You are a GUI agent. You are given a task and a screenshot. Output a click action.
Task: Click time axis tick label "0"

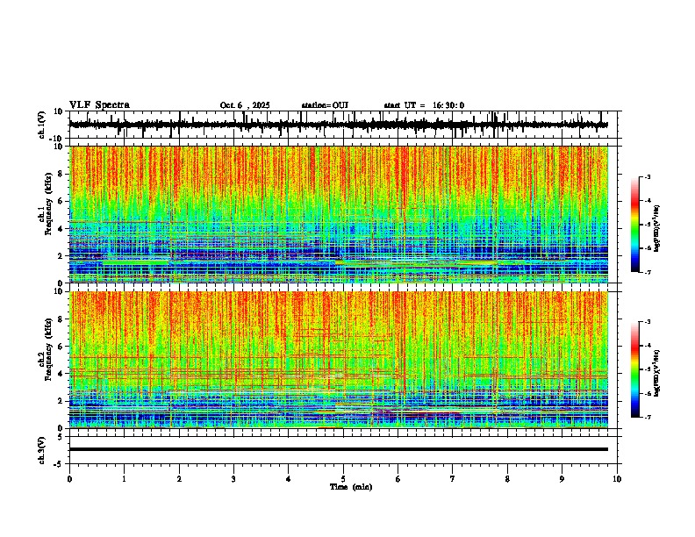(x=69, y=479)
